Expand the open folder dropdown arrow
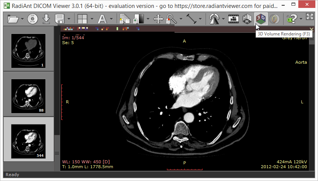Image resolution: width=318 pixels, height=181 pixels. click(22, 19)
